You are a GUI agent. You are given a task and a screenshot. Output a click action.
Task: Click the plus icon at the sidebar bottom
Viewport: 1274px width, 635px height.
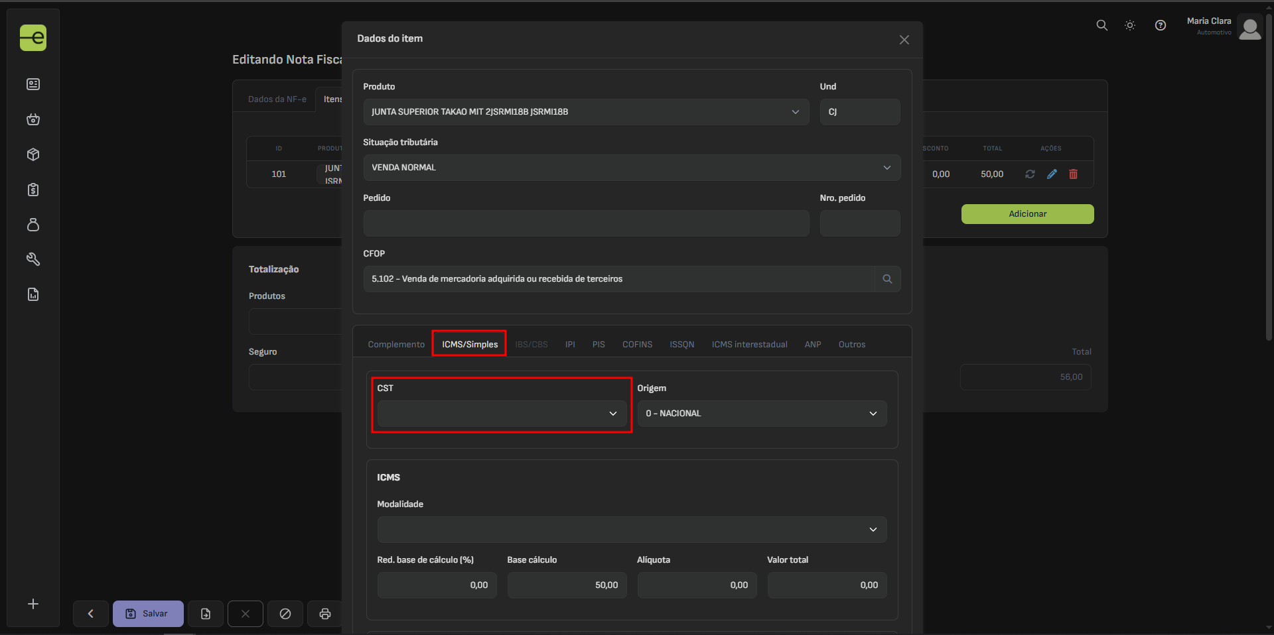[x=33, y=604]
